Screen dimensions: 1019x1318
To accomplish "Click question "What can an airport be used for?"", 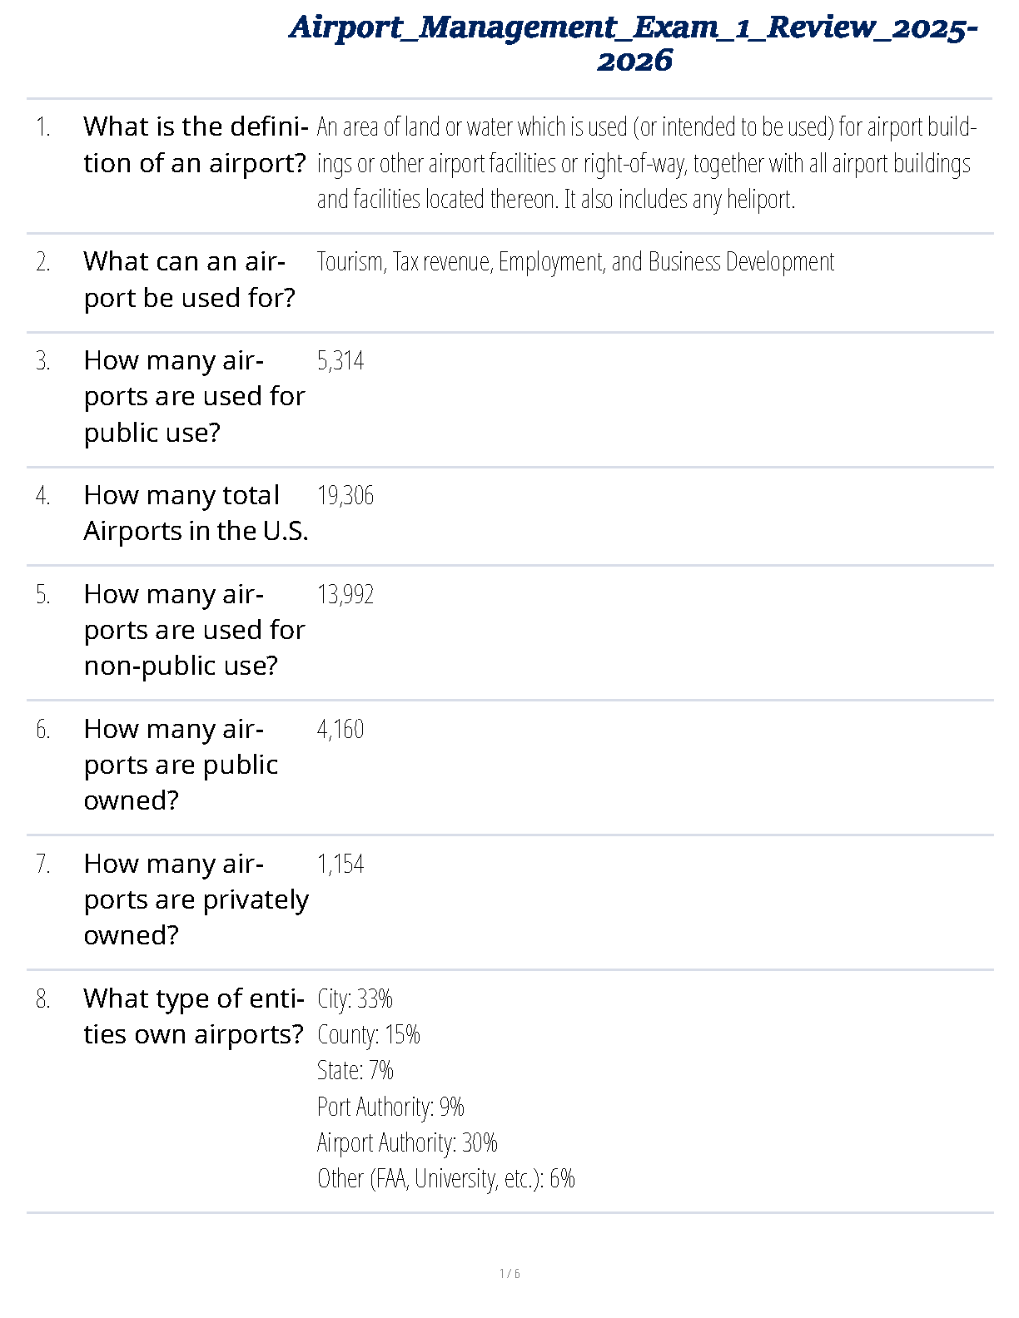I will 189,280.
